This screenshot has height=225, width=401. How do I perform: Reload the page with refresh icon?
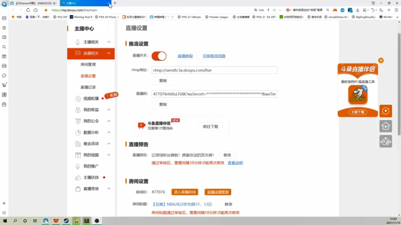coord(28,10)
